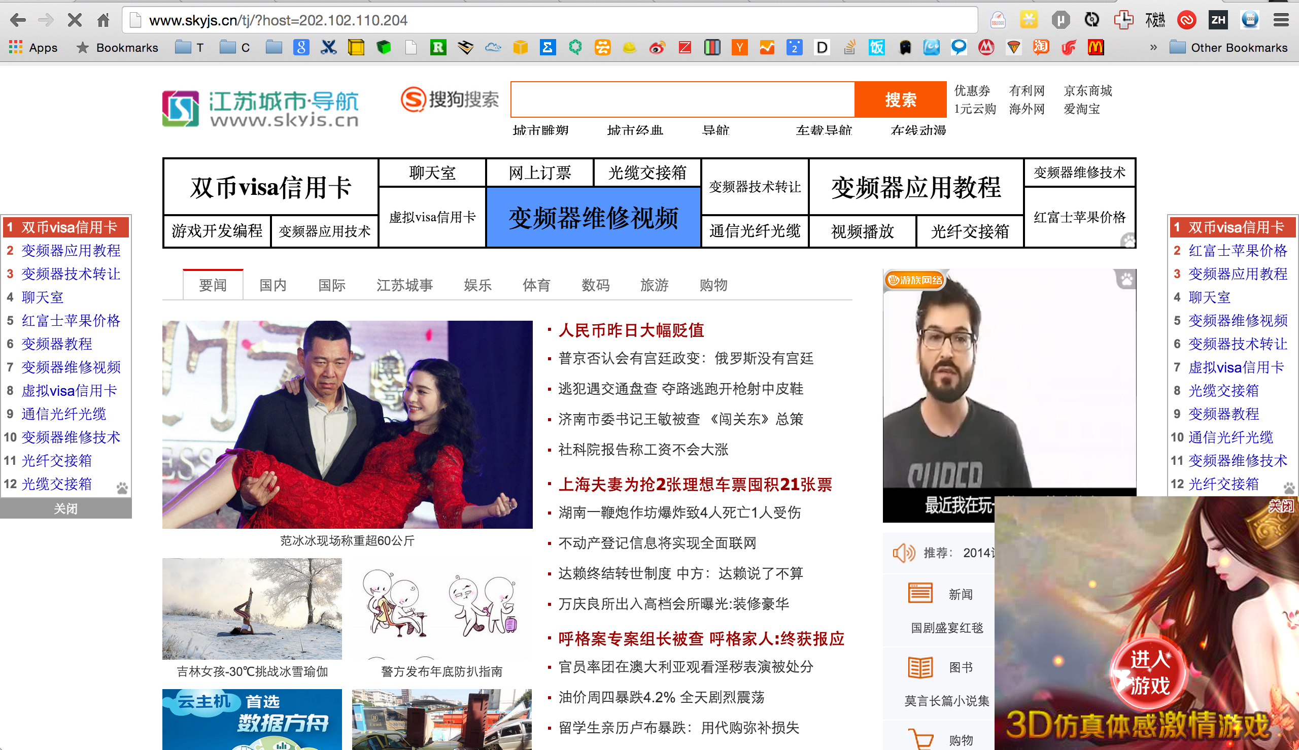Stop loading the page
Viewport: 1299px width, 750px height.
click(75, 20)
